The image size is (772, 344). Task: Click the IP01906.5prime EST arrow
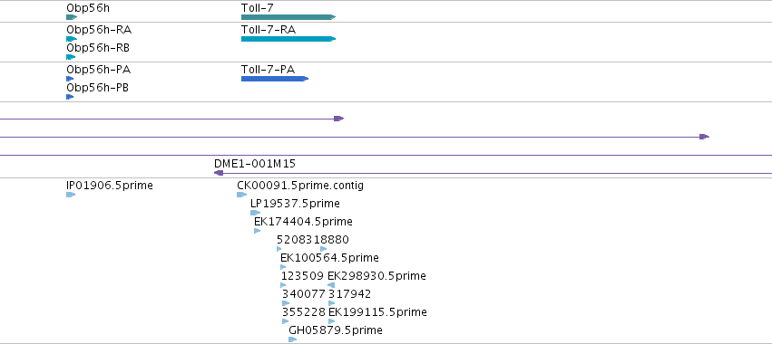71,195
